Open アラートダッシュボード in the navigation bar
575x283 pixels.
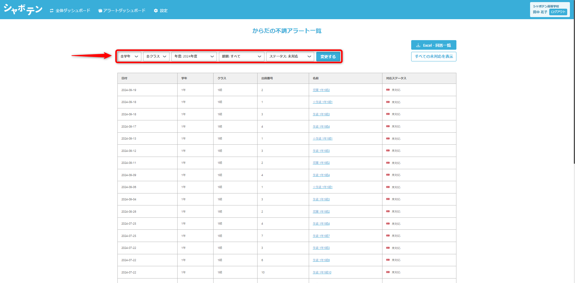click(x=122, y=10)
